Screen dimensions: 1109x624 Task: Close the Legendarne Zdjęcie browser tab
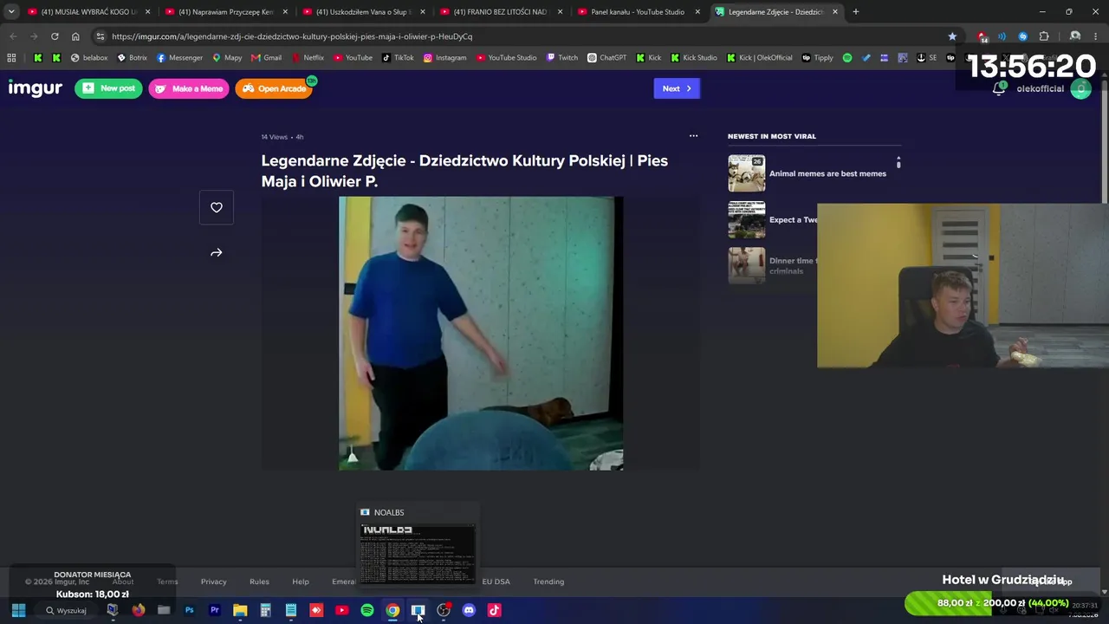[835, 12]
